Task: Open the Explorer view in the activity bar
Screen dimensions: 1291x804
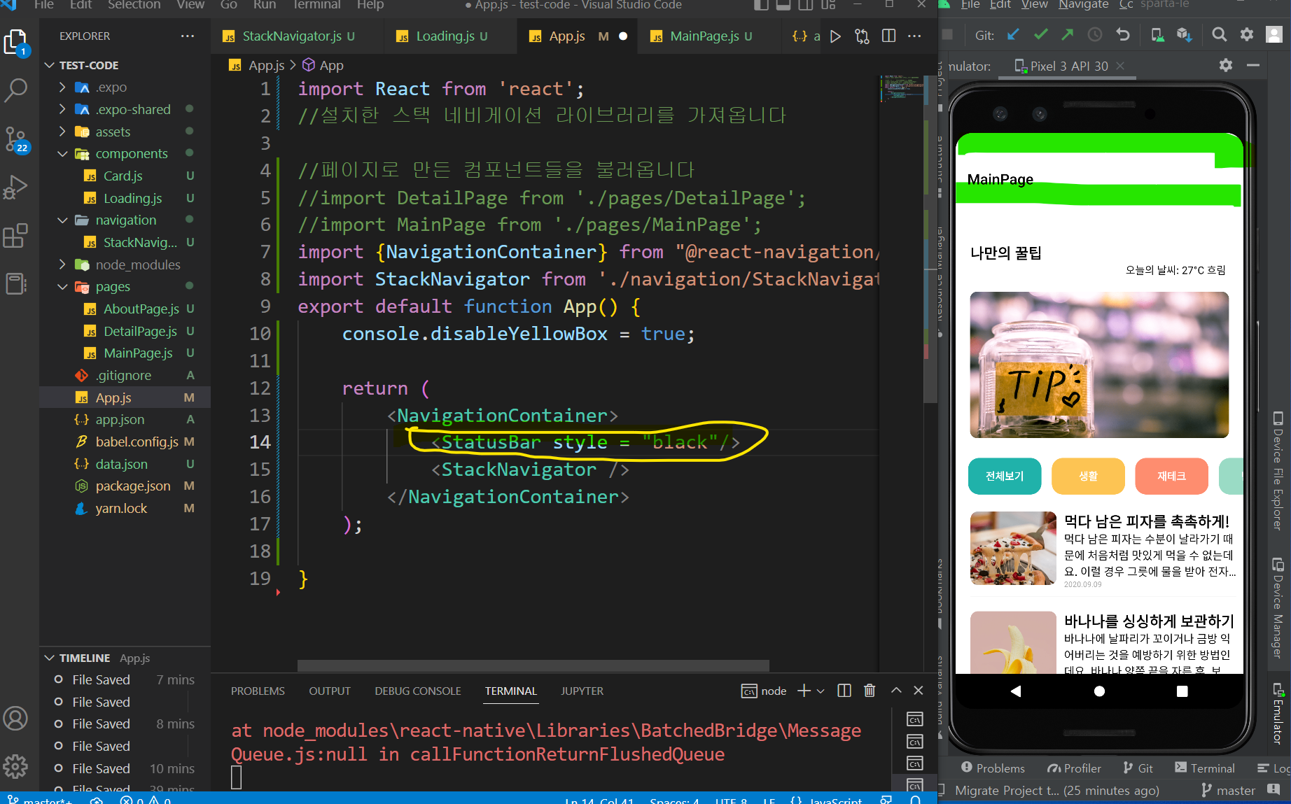Action: [15, 42]
